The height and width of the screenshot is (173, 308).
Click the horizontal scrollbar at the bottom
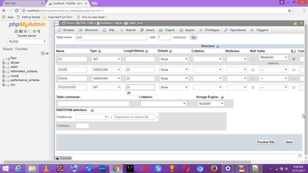127,162
